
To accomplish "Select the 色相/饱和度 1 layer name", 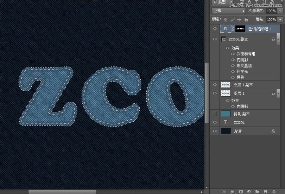I will click(x=260, y=29).
